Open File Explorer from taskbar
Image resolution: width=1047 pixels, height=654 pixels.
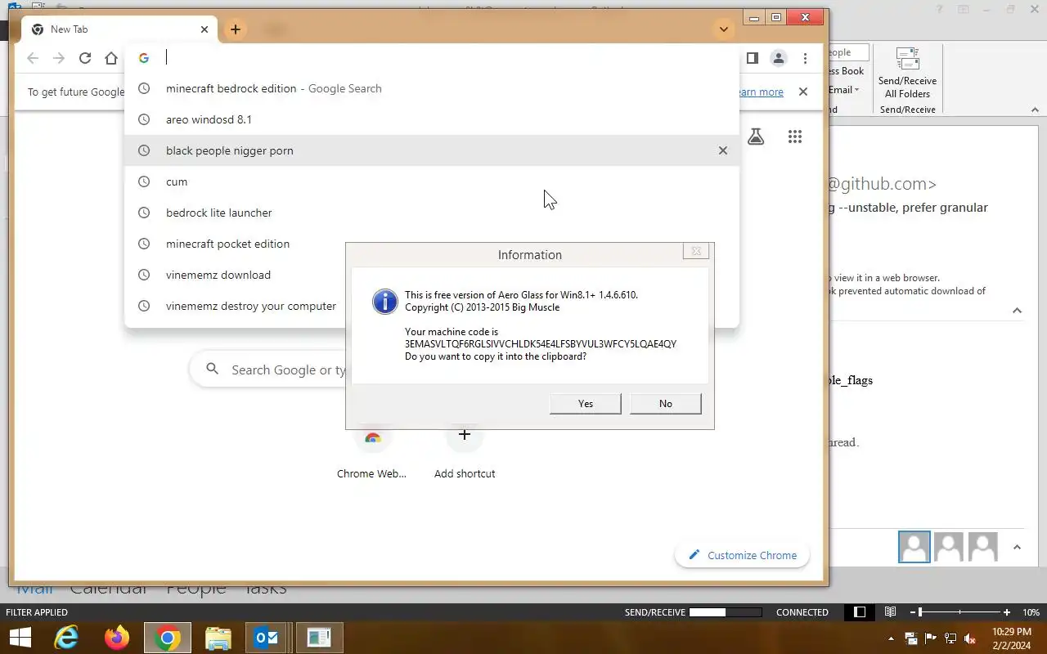[218, 638]
